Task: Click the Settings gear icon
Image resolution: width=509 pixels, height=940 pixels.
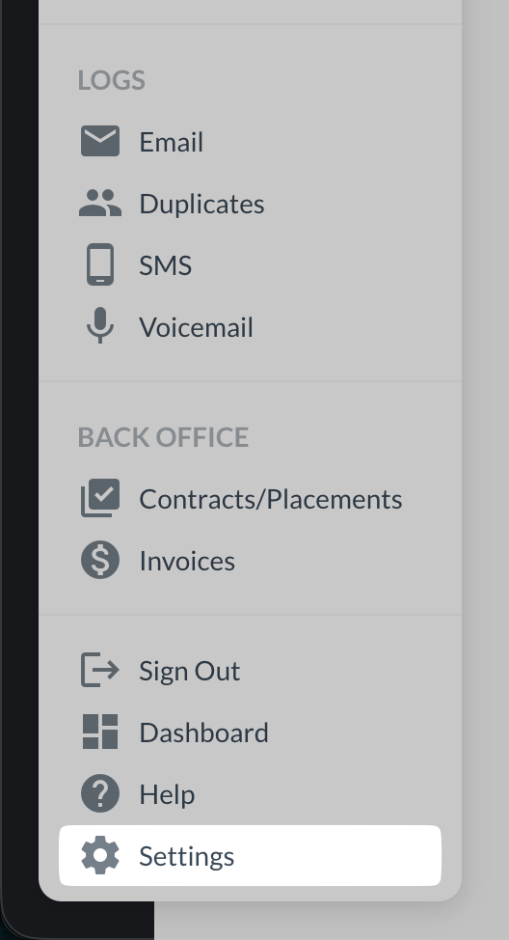Action: click(x=100, y=855)
